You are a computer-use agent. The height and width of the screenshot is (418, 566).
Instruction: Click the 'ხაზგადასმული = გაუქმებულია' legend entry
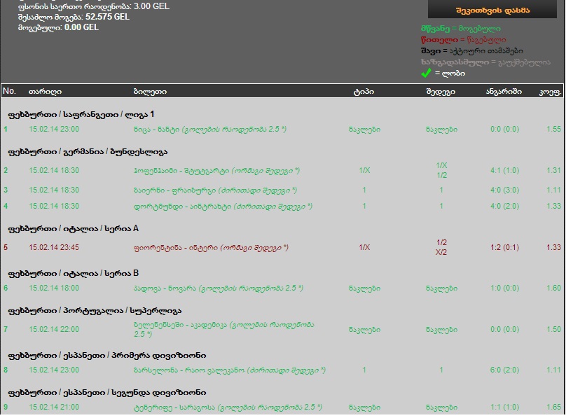pos(485,62)
